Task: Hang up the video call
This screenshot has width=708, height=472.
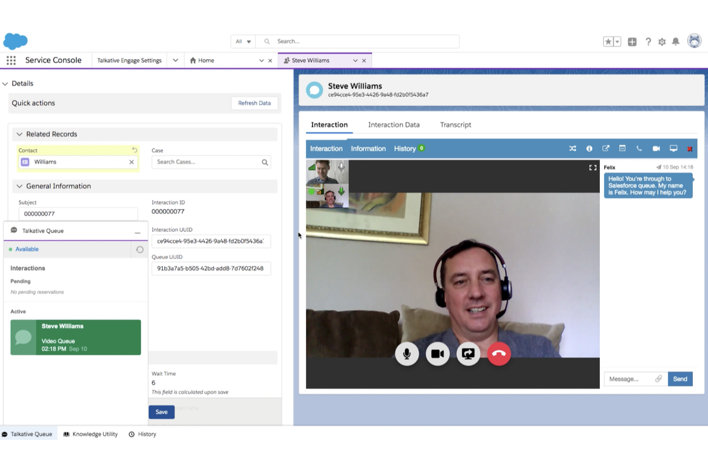Action: (499, 354)
